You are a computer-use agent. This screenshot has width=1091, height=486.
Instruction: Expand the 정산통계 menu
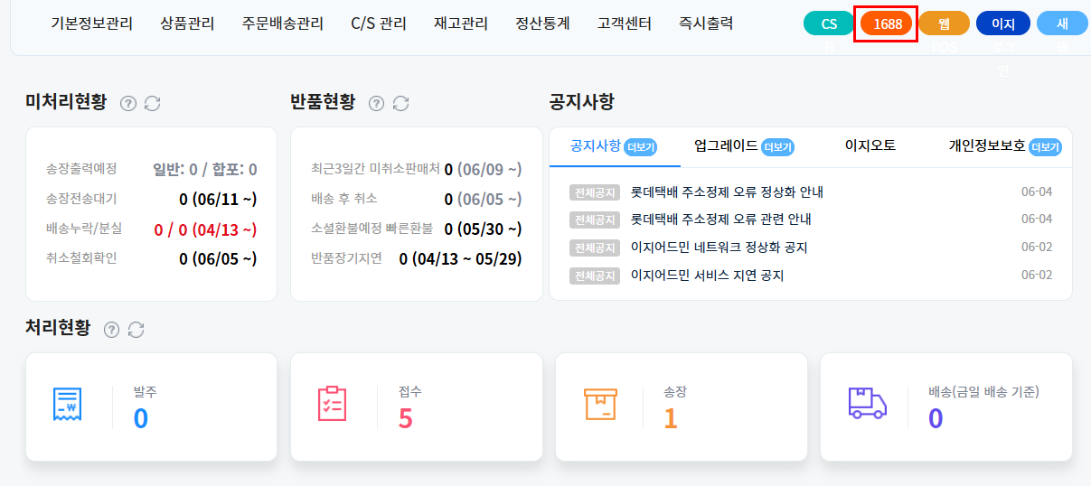542,23
